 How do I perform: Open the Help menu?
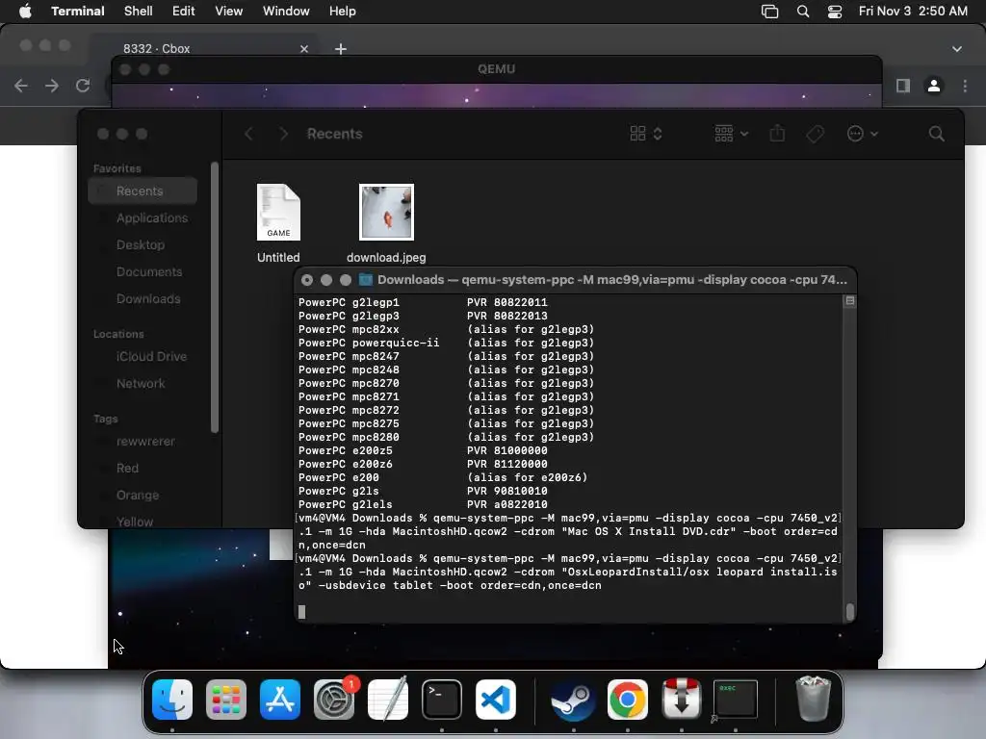342,12
